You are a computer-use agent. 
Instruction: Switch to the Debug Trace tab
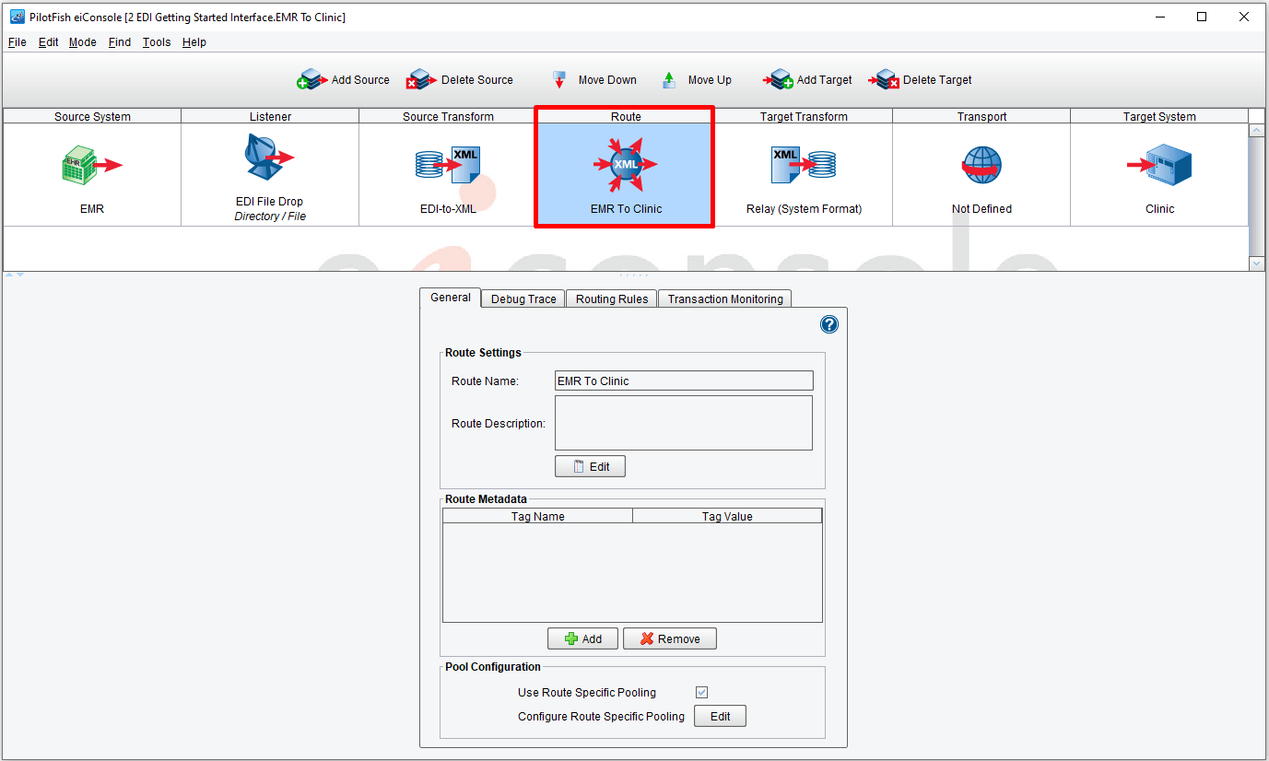tap(523, 299)
